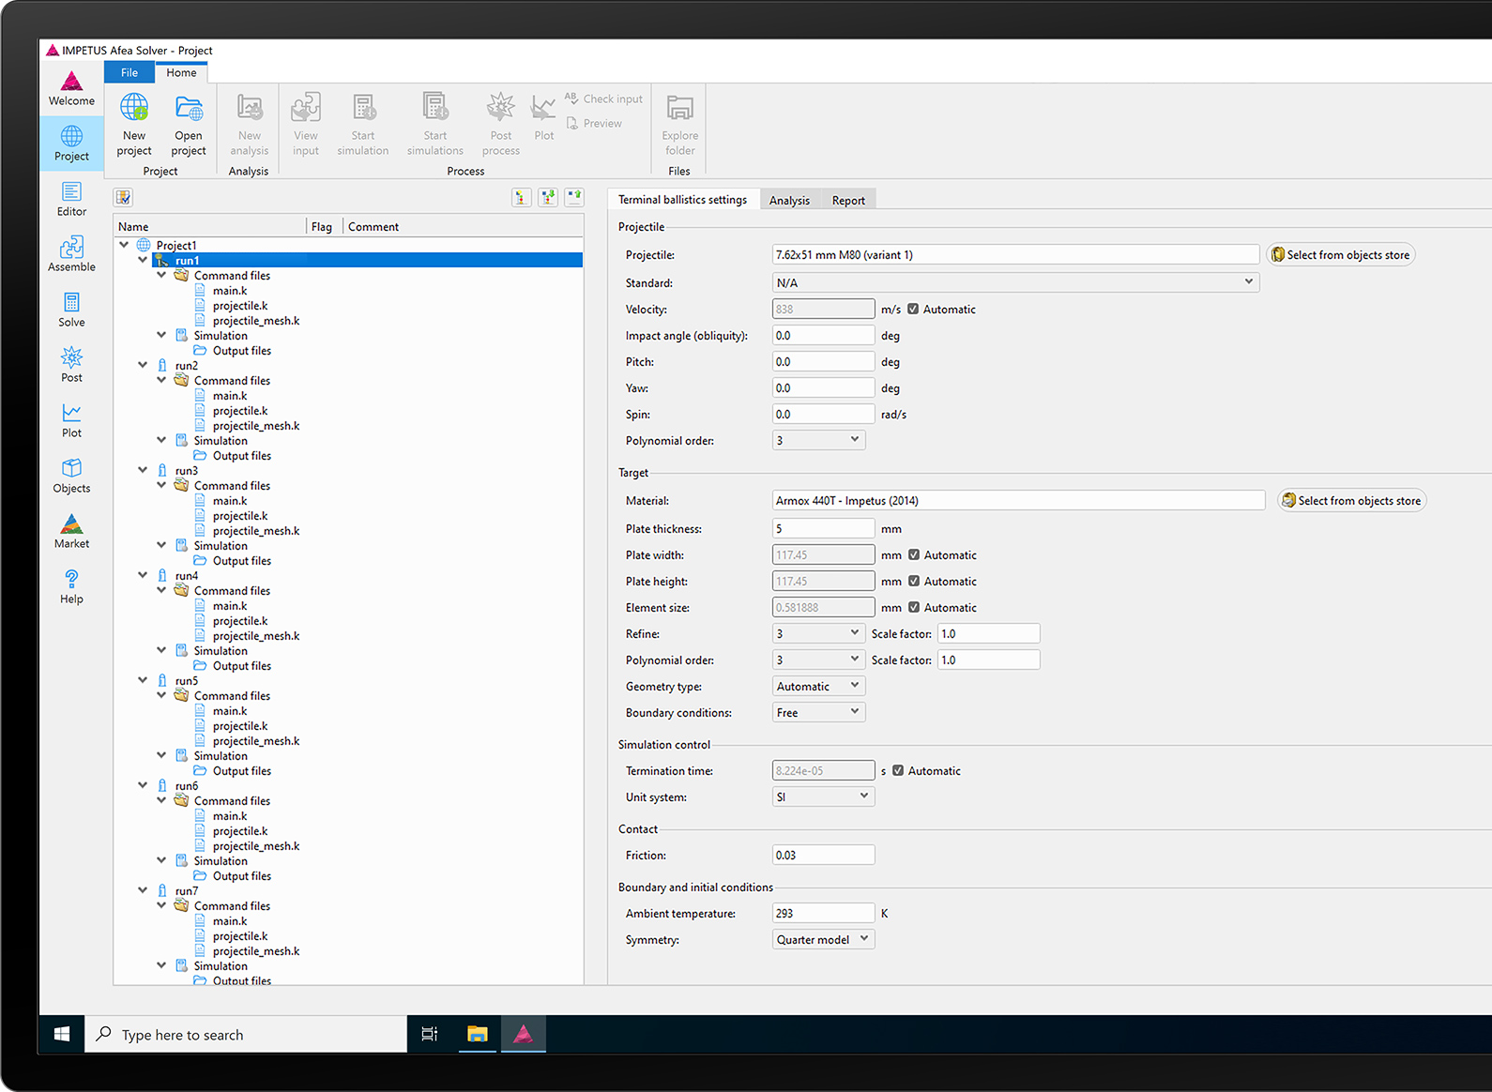Click the Plate thickness input field

(823, 528)
